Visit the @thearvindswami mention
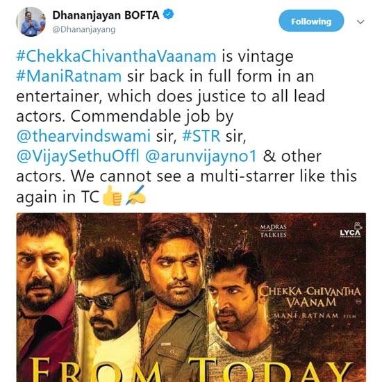Screen dimensions: 382x382 tap(83, 136)
